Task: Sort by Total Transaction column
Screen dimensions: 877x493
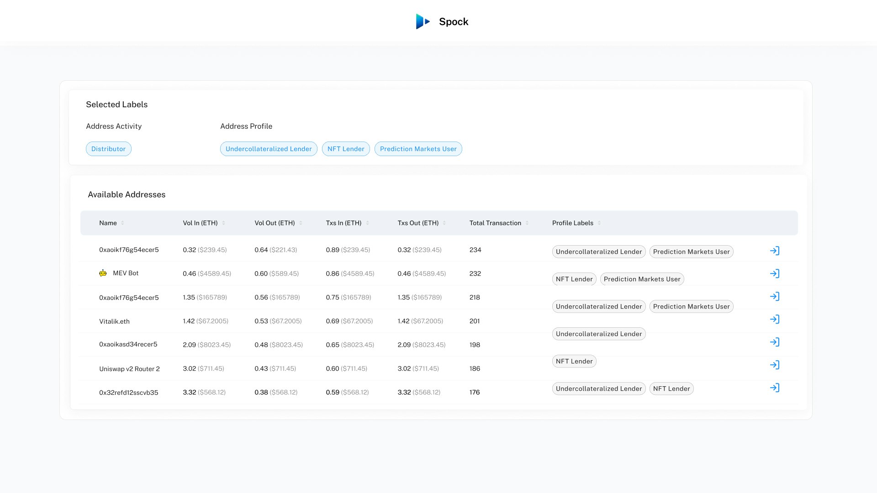Action: [527, 223]
